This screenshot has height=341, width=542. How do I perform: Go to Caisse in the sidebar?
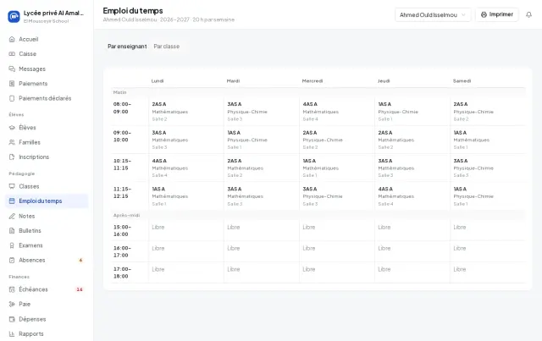47,54
